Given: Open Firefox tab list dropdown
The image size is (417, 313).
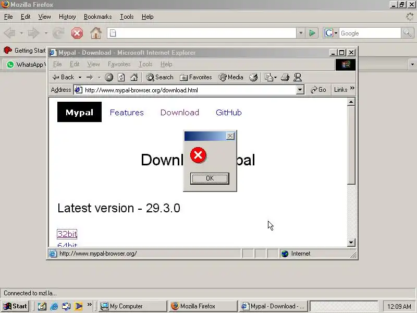Looking at the screenshot, I should [x=412, y=64].
